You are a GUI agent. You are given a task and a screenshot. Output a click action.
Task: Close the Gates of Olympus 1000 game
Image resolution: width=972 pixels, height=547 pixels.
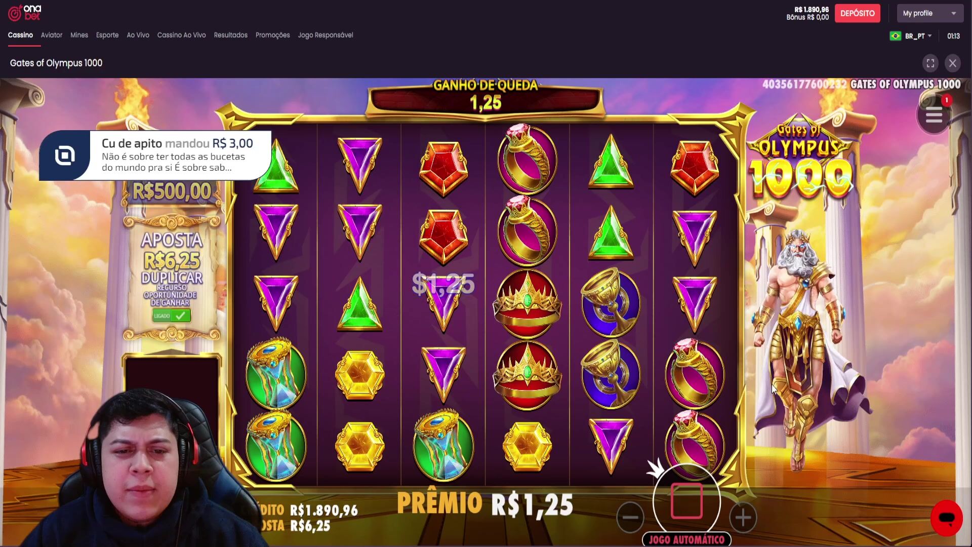(953, 63)
